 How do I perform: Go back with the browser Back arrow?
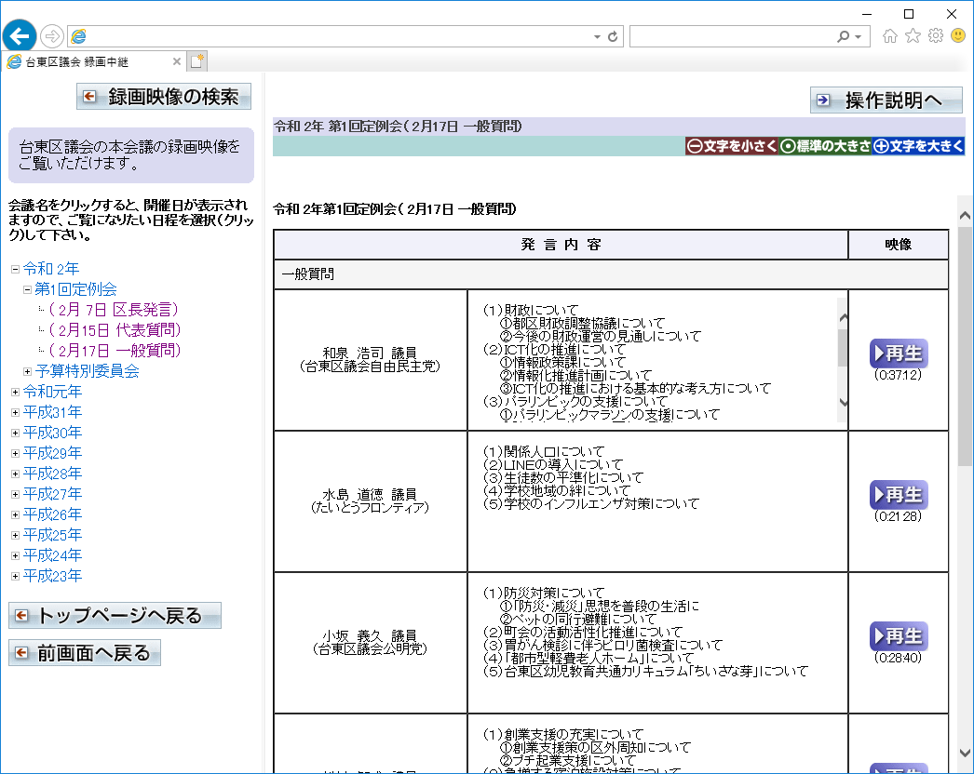pos(20,36)
